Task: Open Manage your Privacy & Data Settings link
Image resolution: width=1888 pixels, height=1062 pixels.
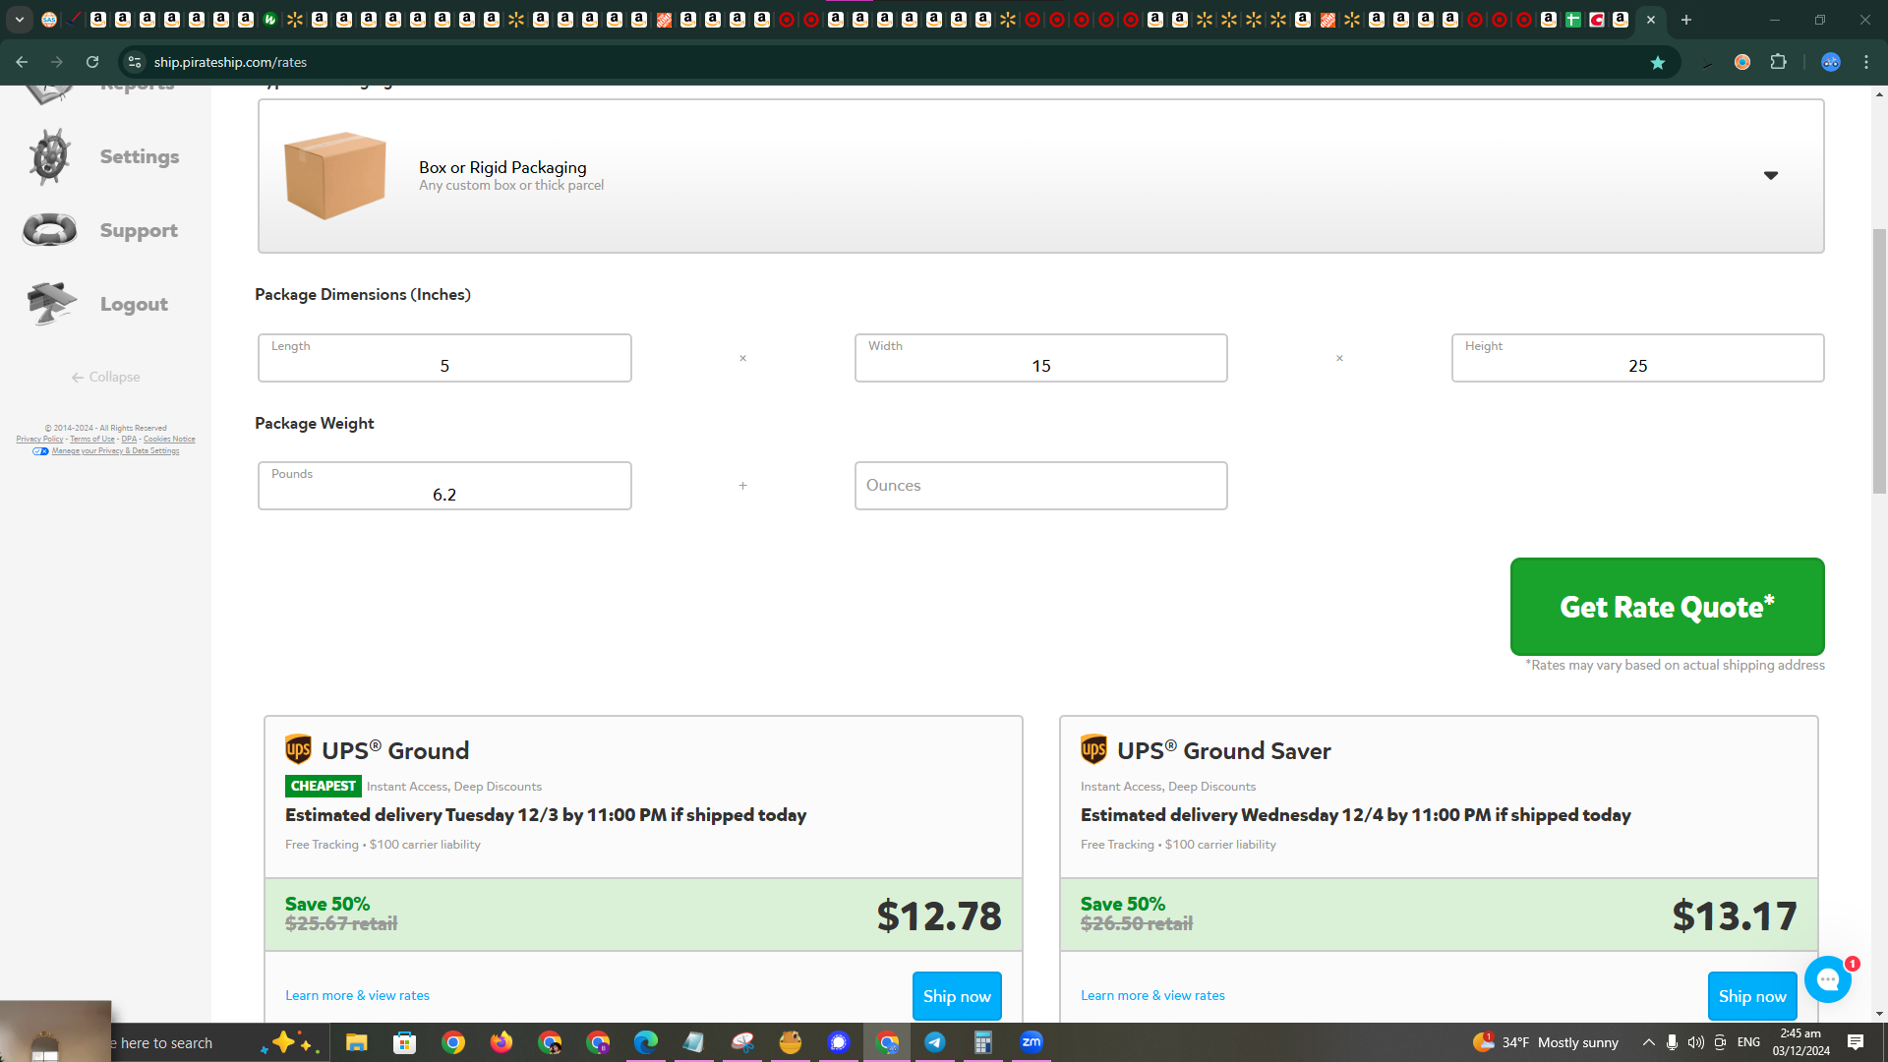Action: [115, 451]
